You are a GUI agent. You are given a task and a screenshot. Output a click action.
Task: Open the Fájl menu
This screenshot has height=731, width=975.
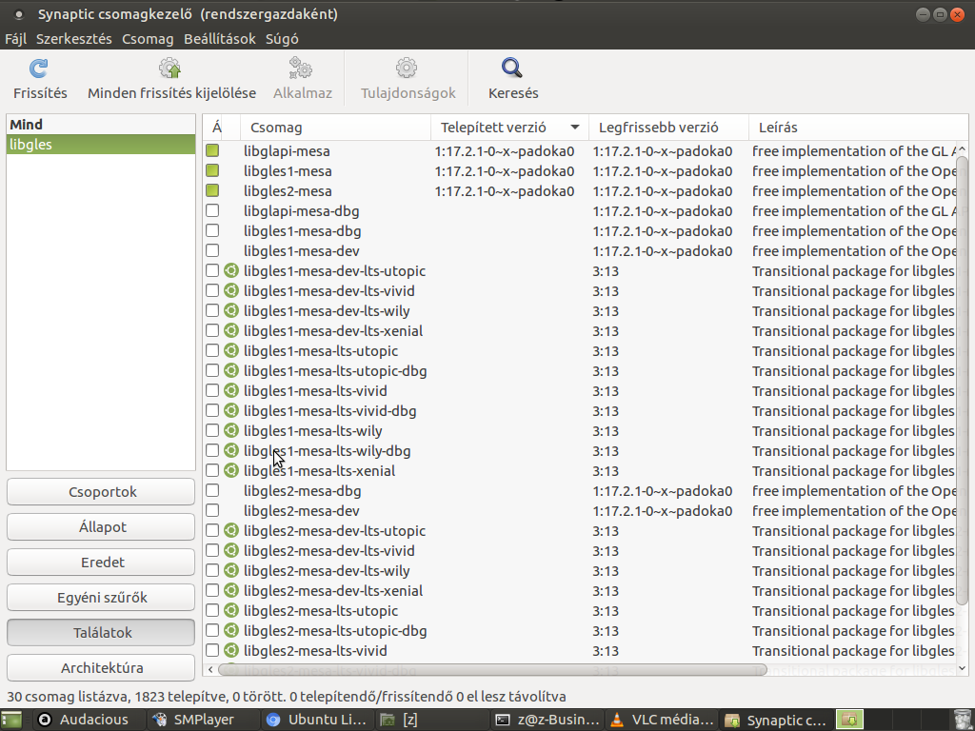[15, 38]
